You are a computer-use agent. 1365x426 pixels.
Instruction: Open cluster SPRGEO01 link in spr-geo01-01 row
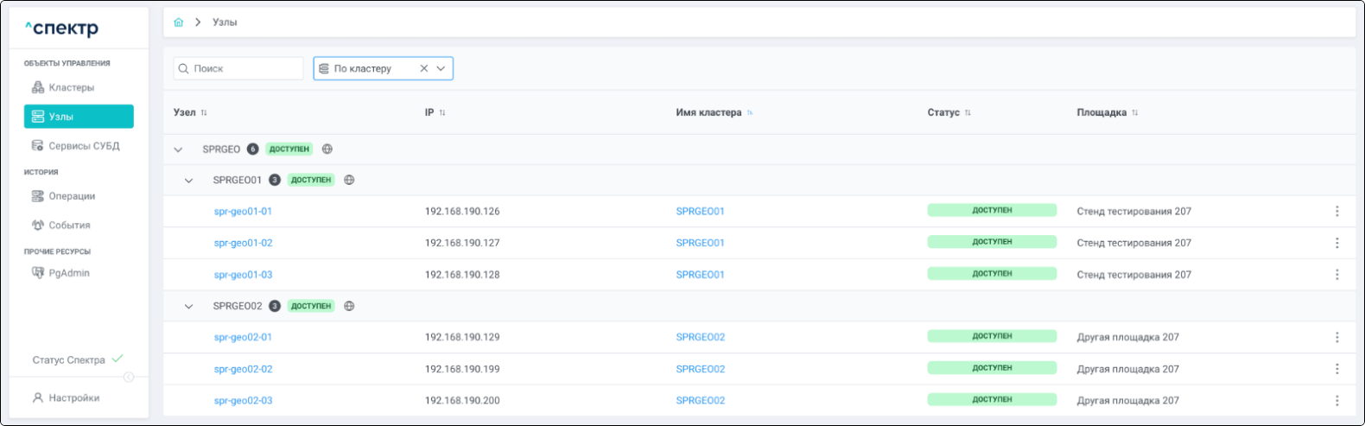pos(700,212)
